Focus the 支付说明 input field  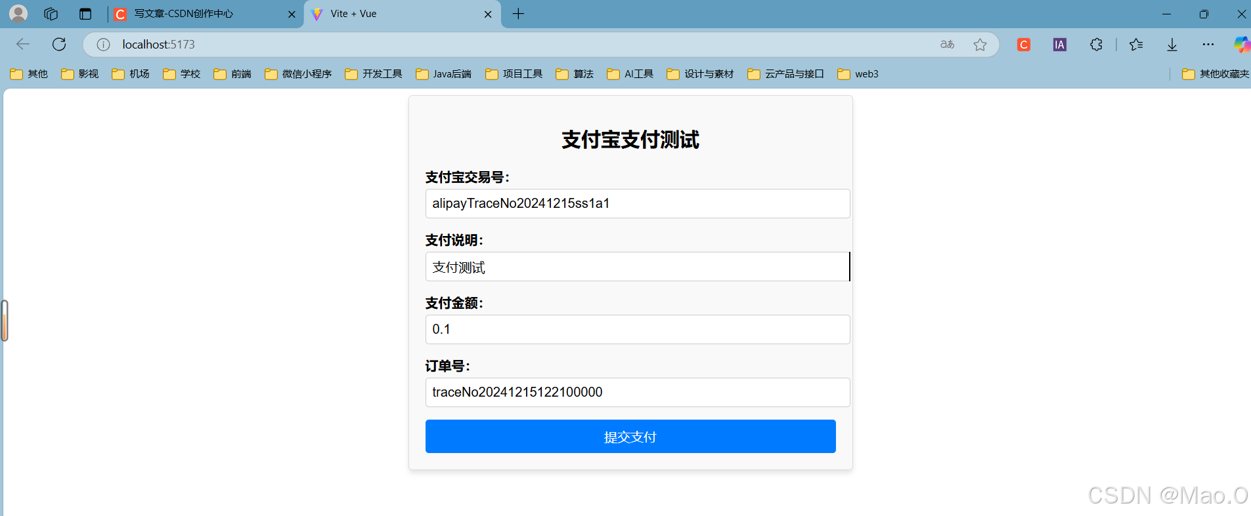coord(638,267)
